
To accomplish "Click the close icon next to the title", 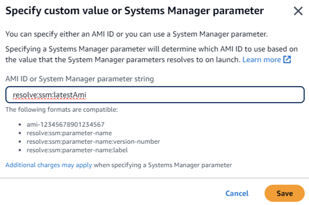I will point(298,11).
